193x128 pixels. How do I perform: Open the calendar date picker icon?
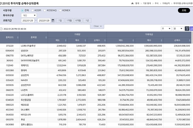53,20
